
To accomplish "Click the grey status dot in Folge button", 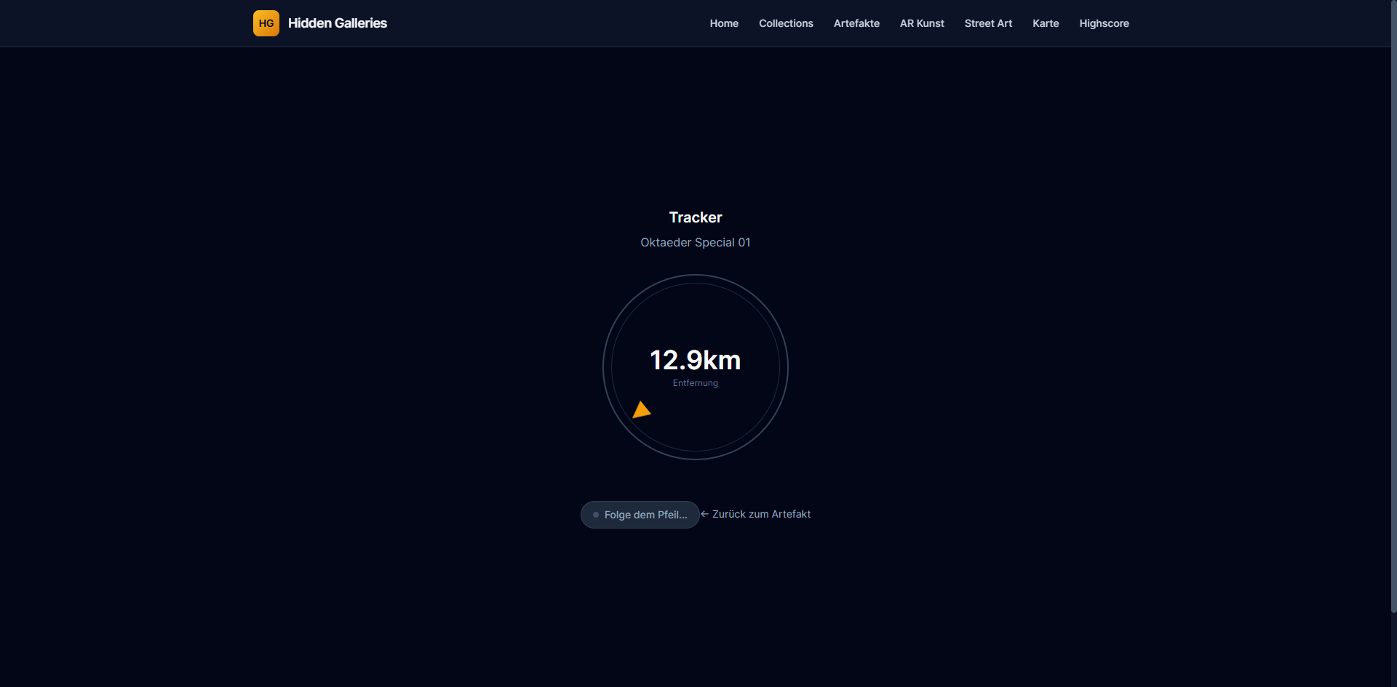I will pos(596,515).
